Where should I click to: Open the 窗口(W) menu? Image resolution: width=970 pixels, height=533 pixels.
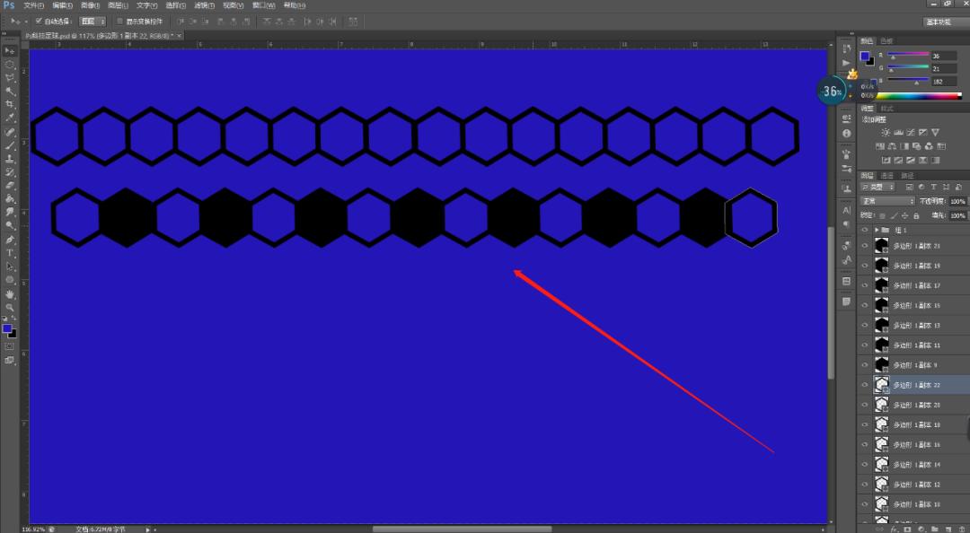click(263, 5)
